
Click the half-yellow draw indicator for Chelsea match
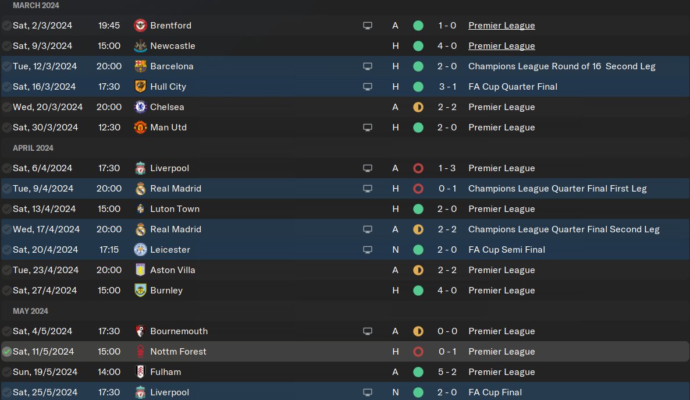point(418,107)
